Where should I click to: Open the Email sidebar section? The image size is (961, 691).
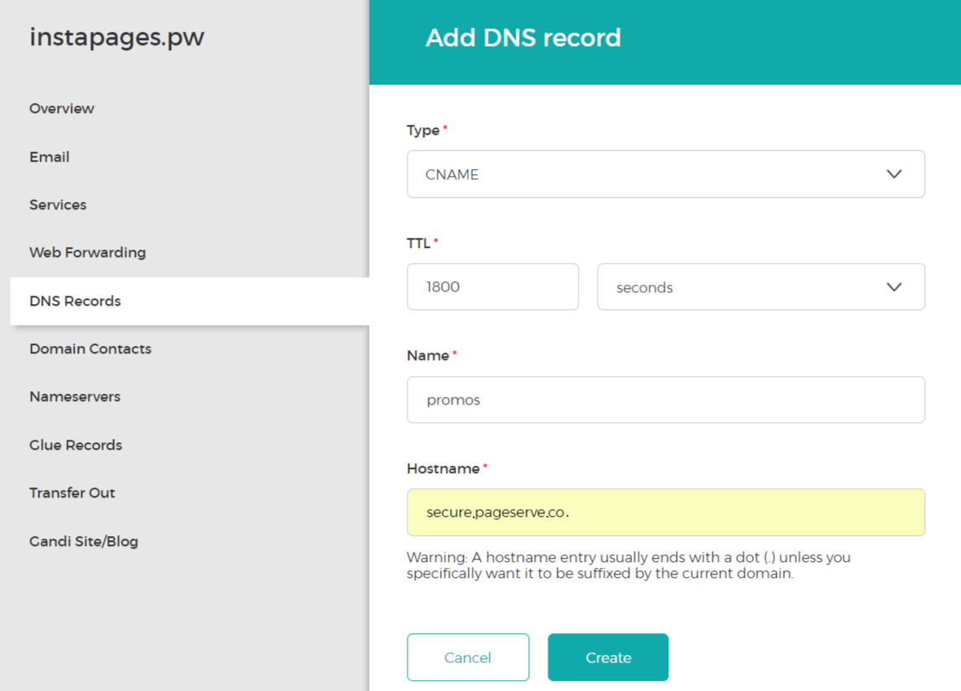[49, 157]
